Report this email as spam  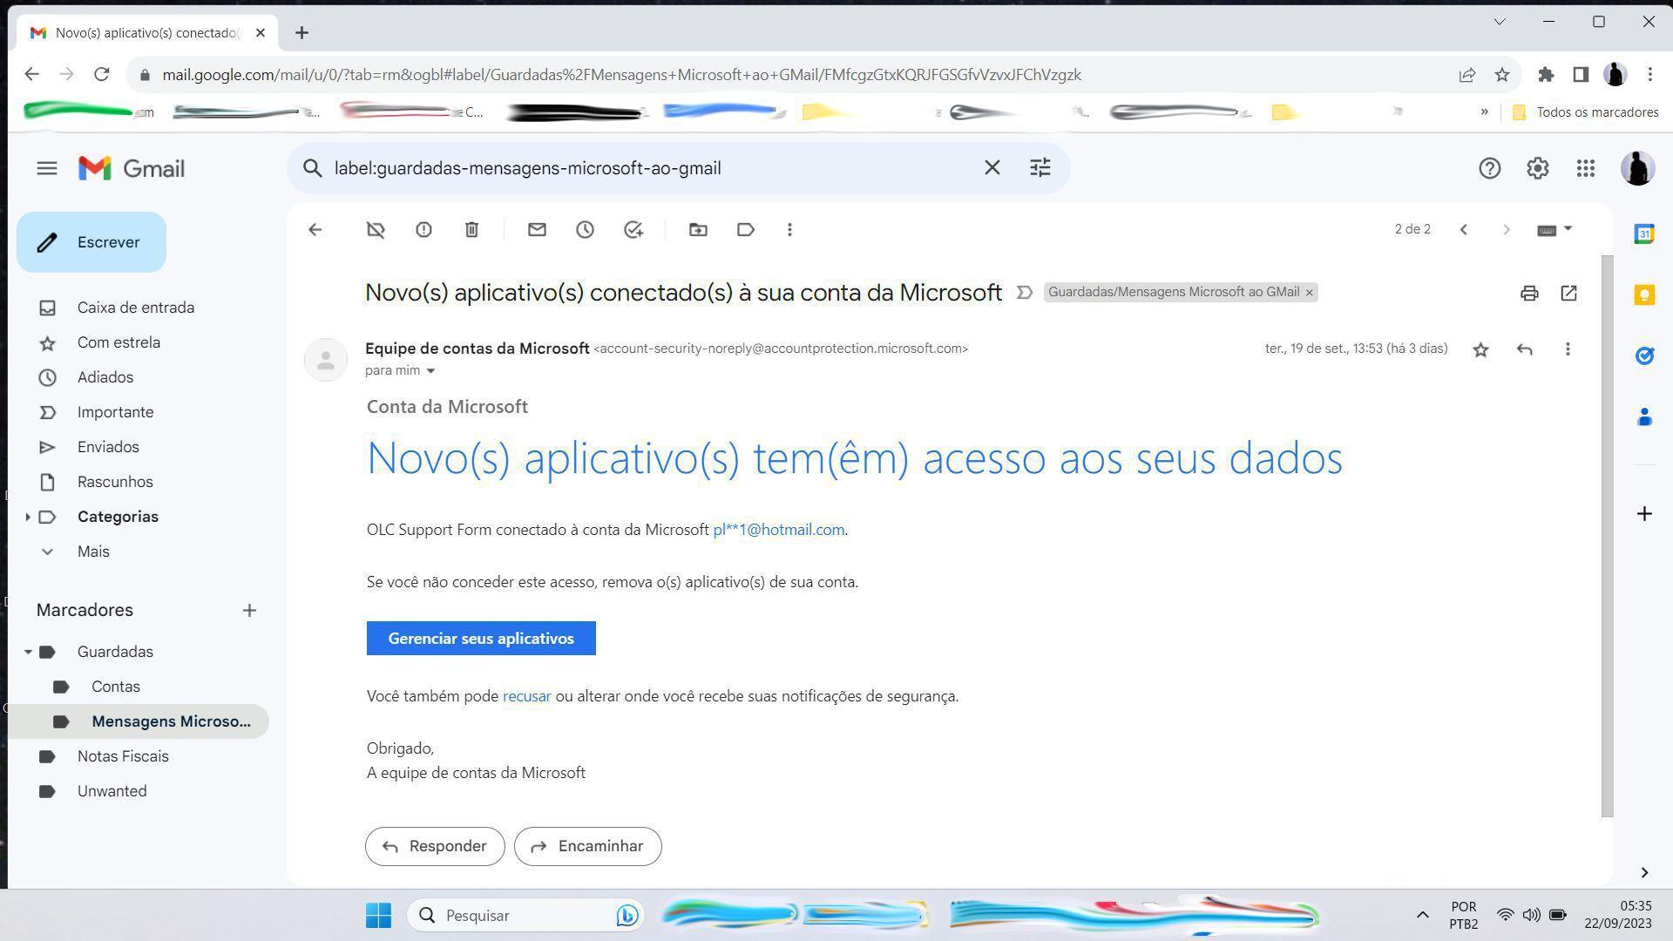[423, 230]
